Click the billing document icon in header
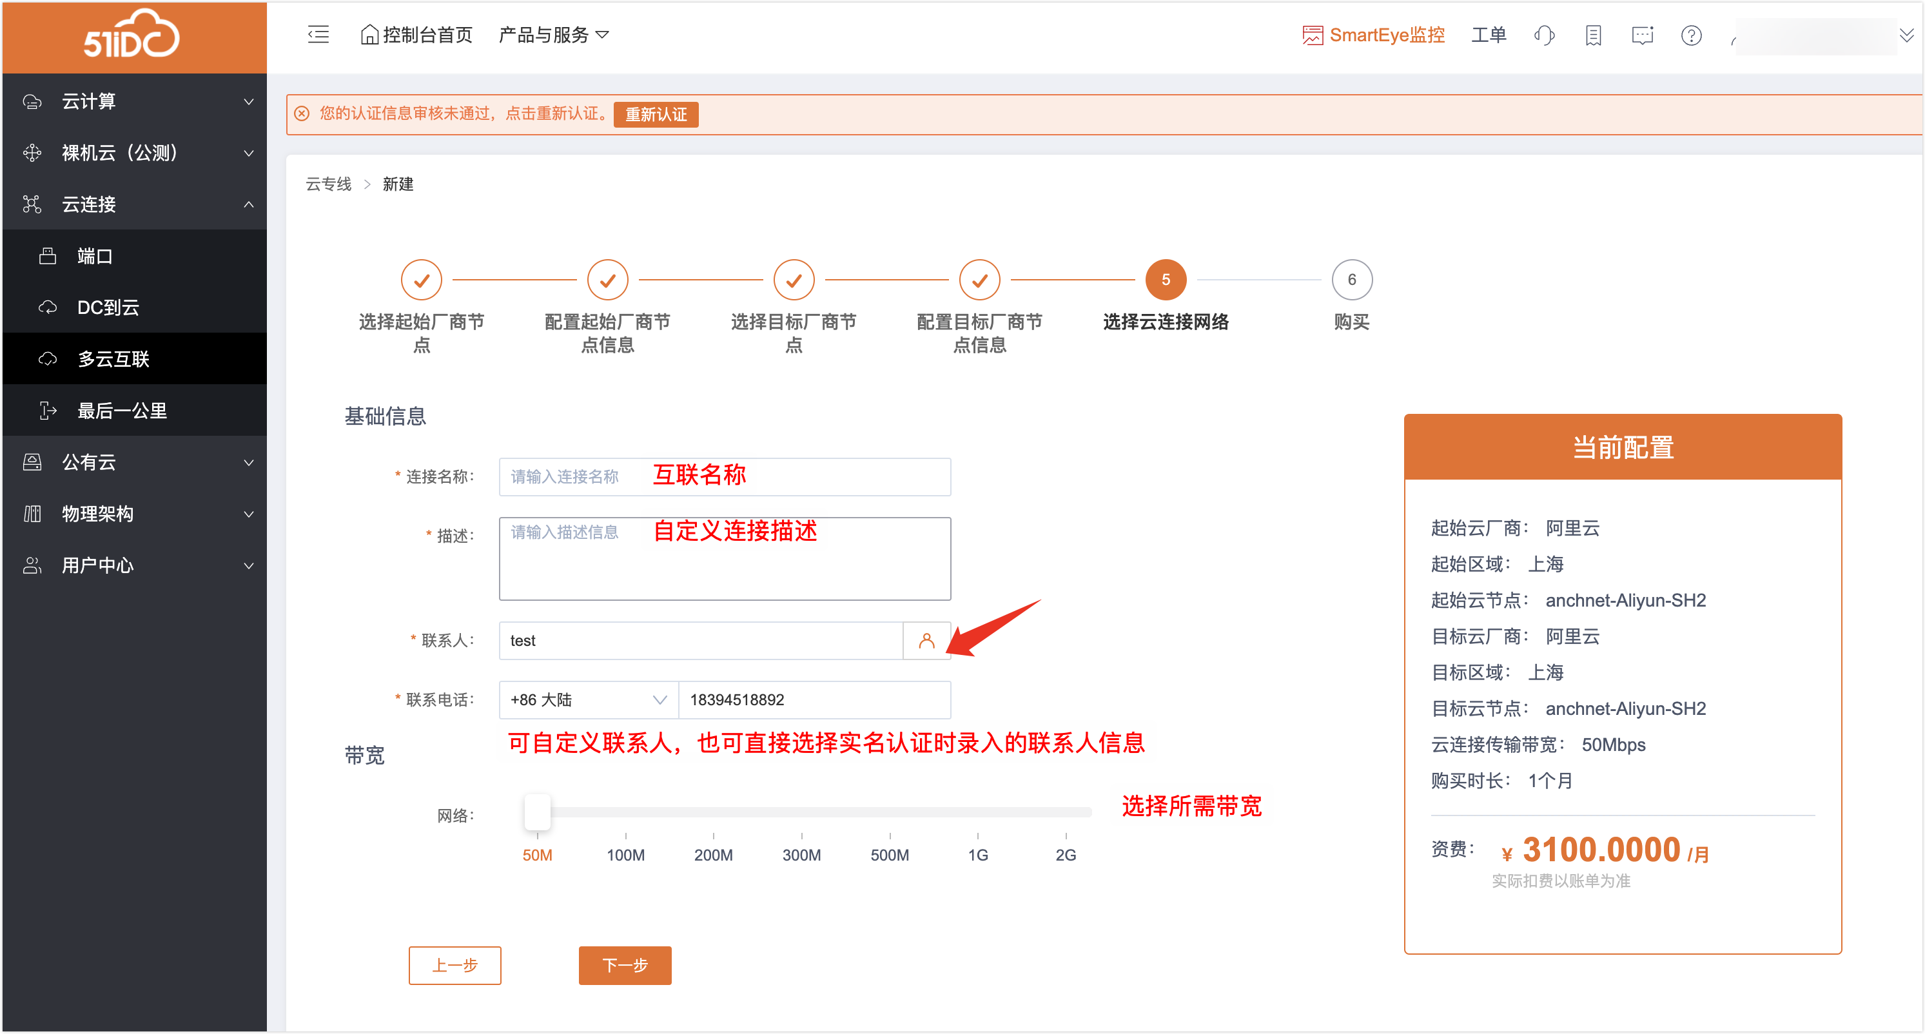 click(1592, 35)
